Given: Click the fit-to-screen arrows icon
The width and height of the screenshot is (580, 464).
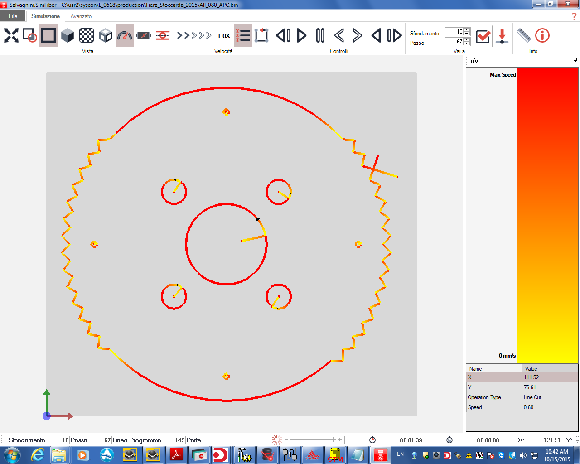Looking at the screenshot, I should (11, 35).
